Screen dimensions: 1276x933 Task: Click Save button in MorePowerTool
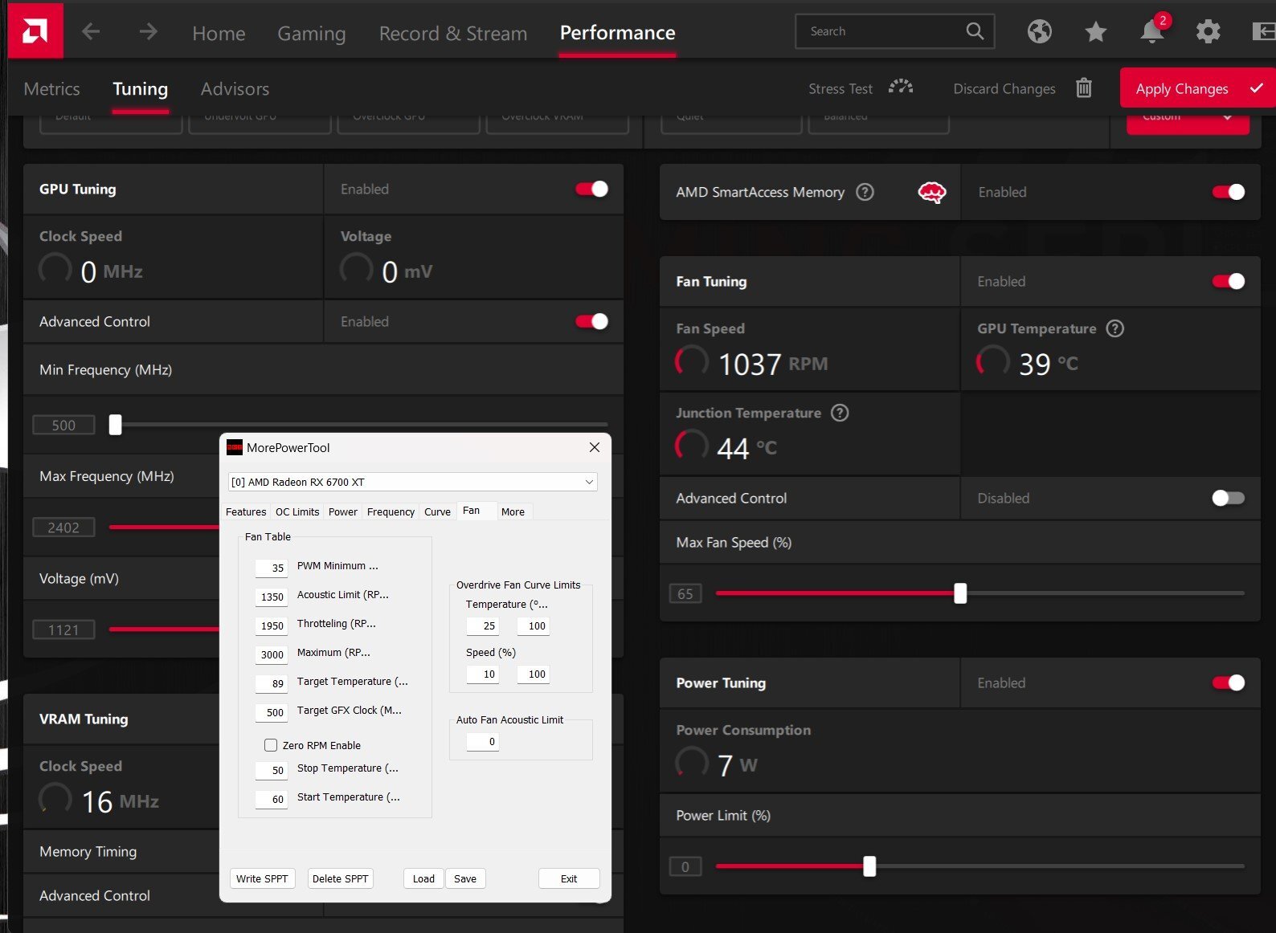pos(465,878)
